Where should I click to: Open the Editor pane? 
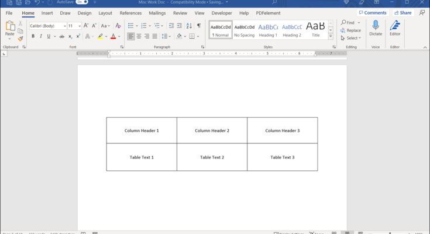395,28
